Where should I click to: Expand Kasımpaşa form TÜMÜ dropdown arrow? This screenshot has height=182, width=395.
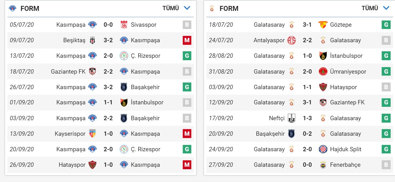tap(187, 8)
